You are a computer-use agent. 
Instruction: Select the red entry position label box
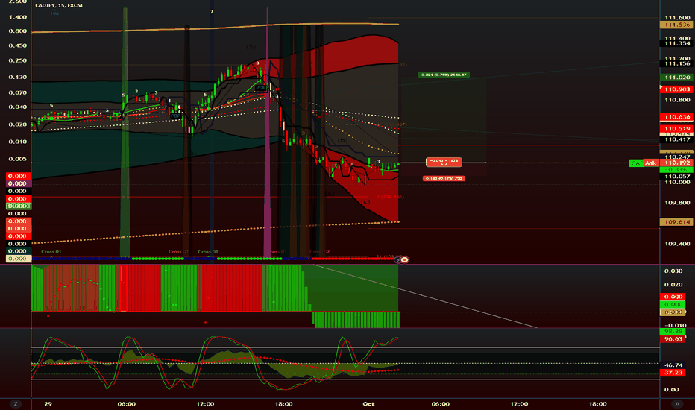pos(444,163)
